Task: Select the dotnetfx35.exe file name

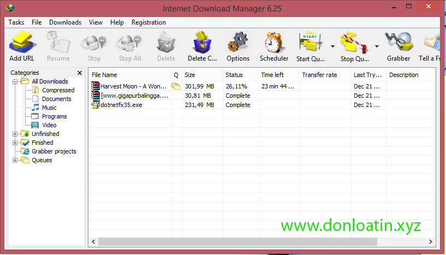Action: [x=121, y=105]
